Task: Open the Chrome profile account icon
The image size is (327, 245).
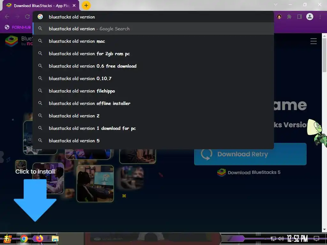Action: (x=310, y=17)
